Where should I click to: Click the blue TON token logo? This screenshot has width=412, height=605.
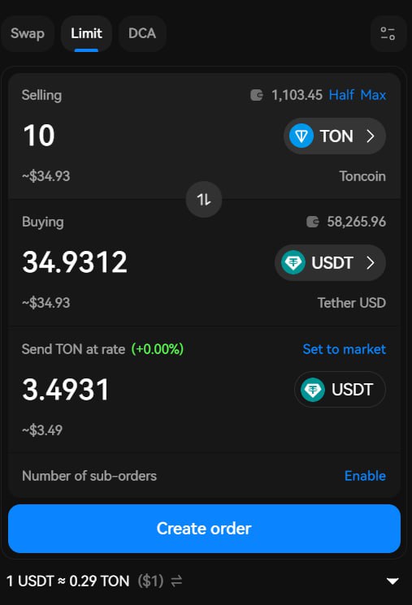pyautogui.click(x=301, y=136)
